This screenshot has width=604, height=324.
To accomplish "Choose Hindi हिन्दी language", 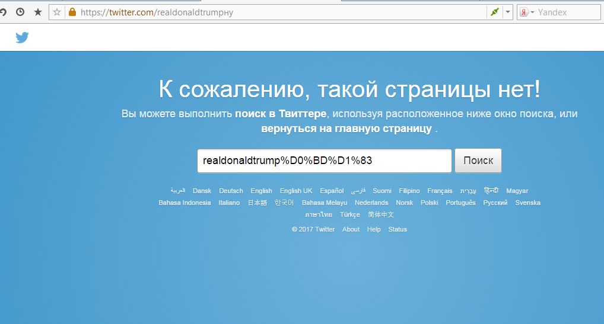I will [x=491, y=190].
